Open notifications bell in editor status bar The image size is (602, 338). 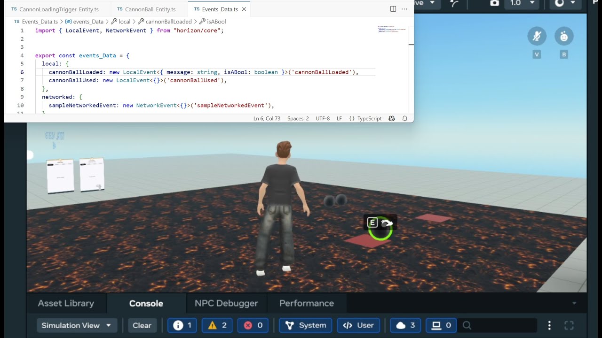(404, 118)
